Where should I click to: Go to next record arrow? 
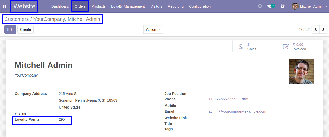click(x=323, y=29)
